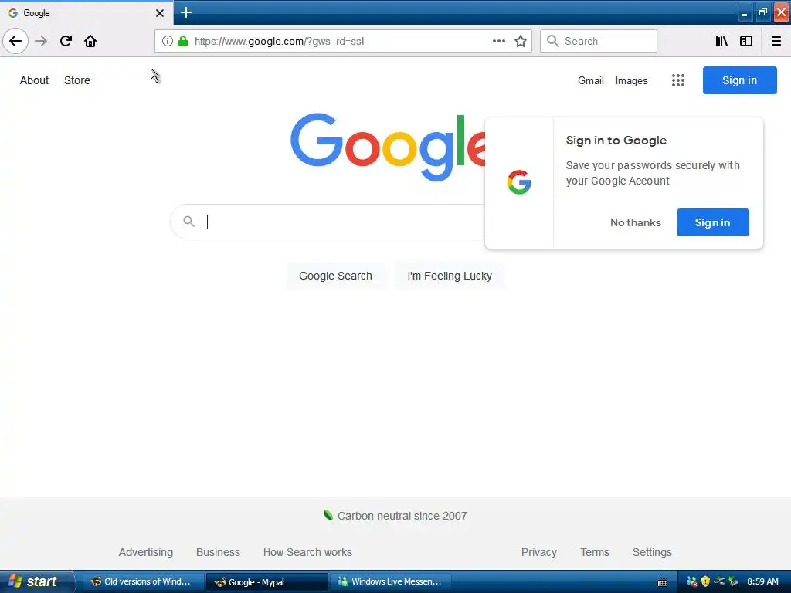Switch to Windows Live Messenger taskbar window
Screen dimensions: 791x593
click(x=390, y=581)
